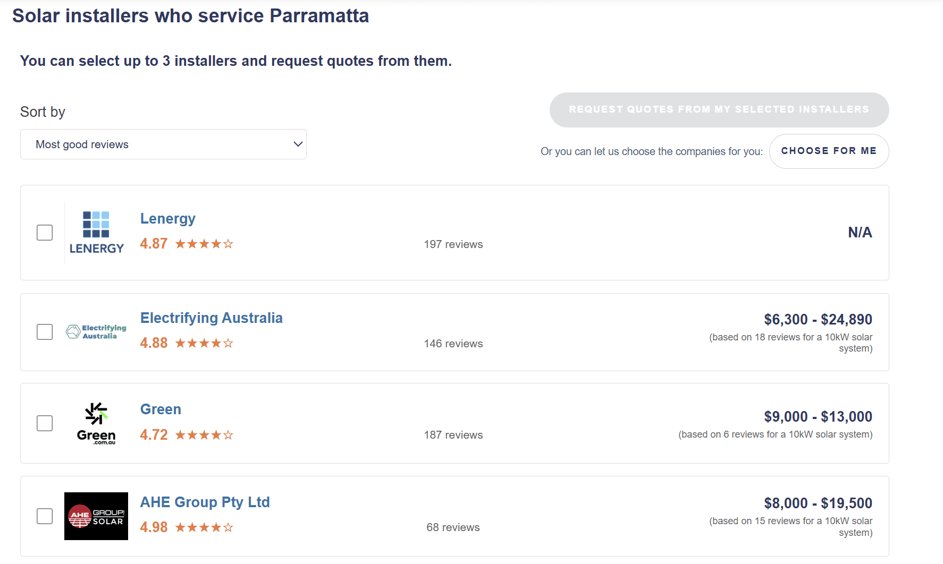Click the 146 reviews text
943x564 pixels.
tap(453, 344)
